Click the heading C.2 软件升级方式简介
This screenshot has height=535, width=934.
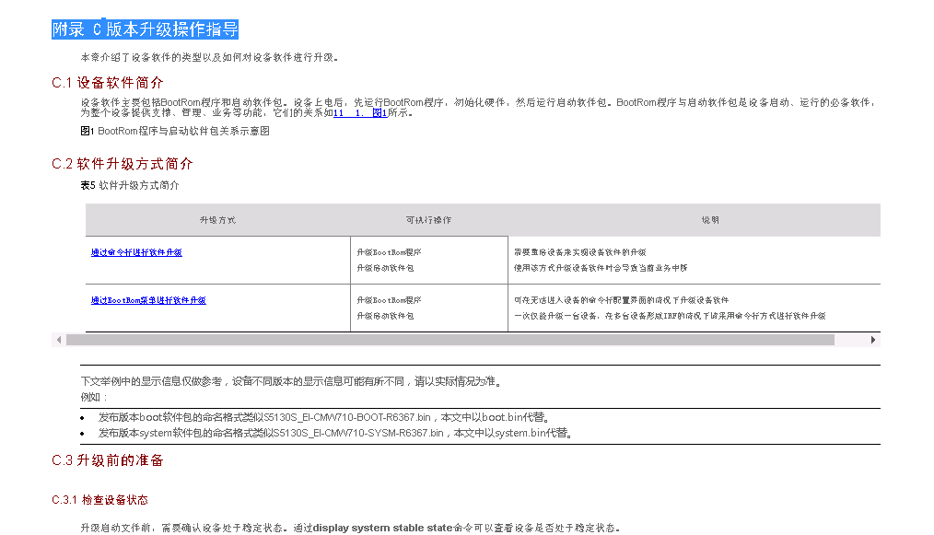coord(123,164)
